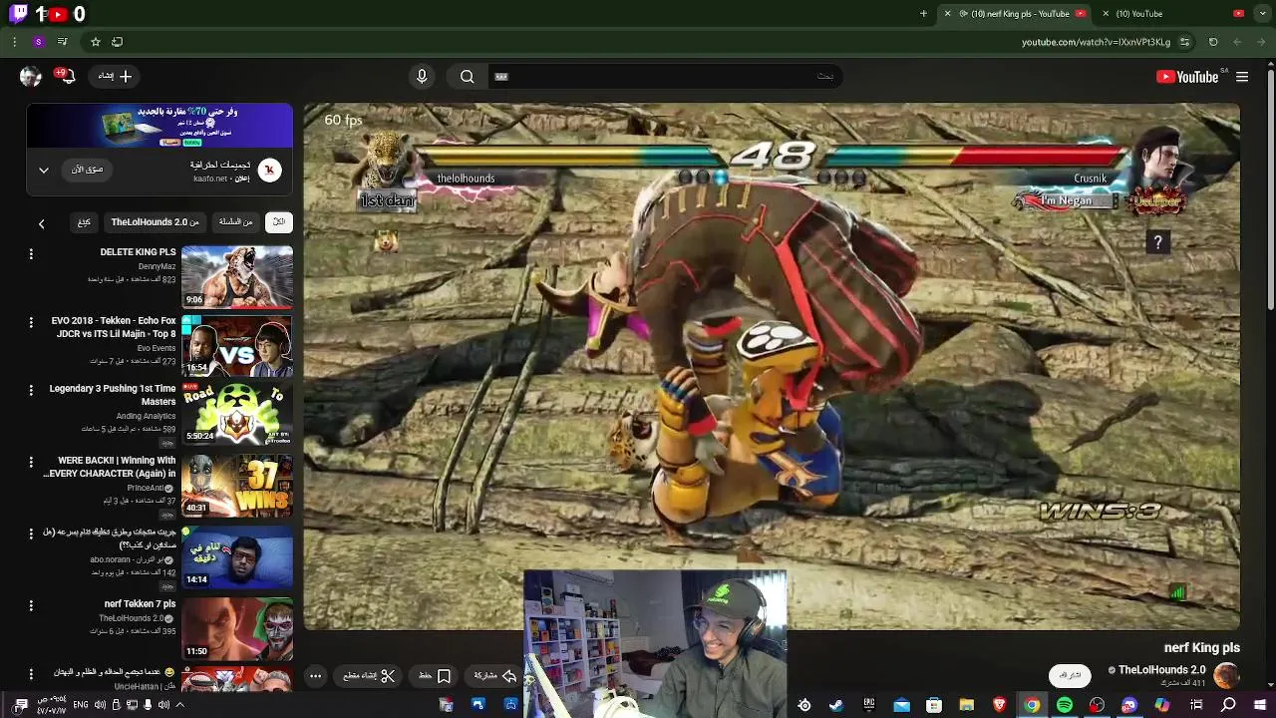The width and height of the screenshot is (1276, 718).
Task: Open options for the UncleHattan video
Action: tap(31, 674)
